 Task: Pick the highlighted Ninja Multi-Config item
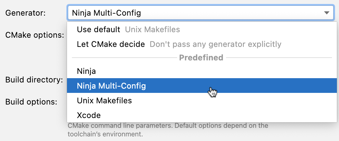pos(111,86)
